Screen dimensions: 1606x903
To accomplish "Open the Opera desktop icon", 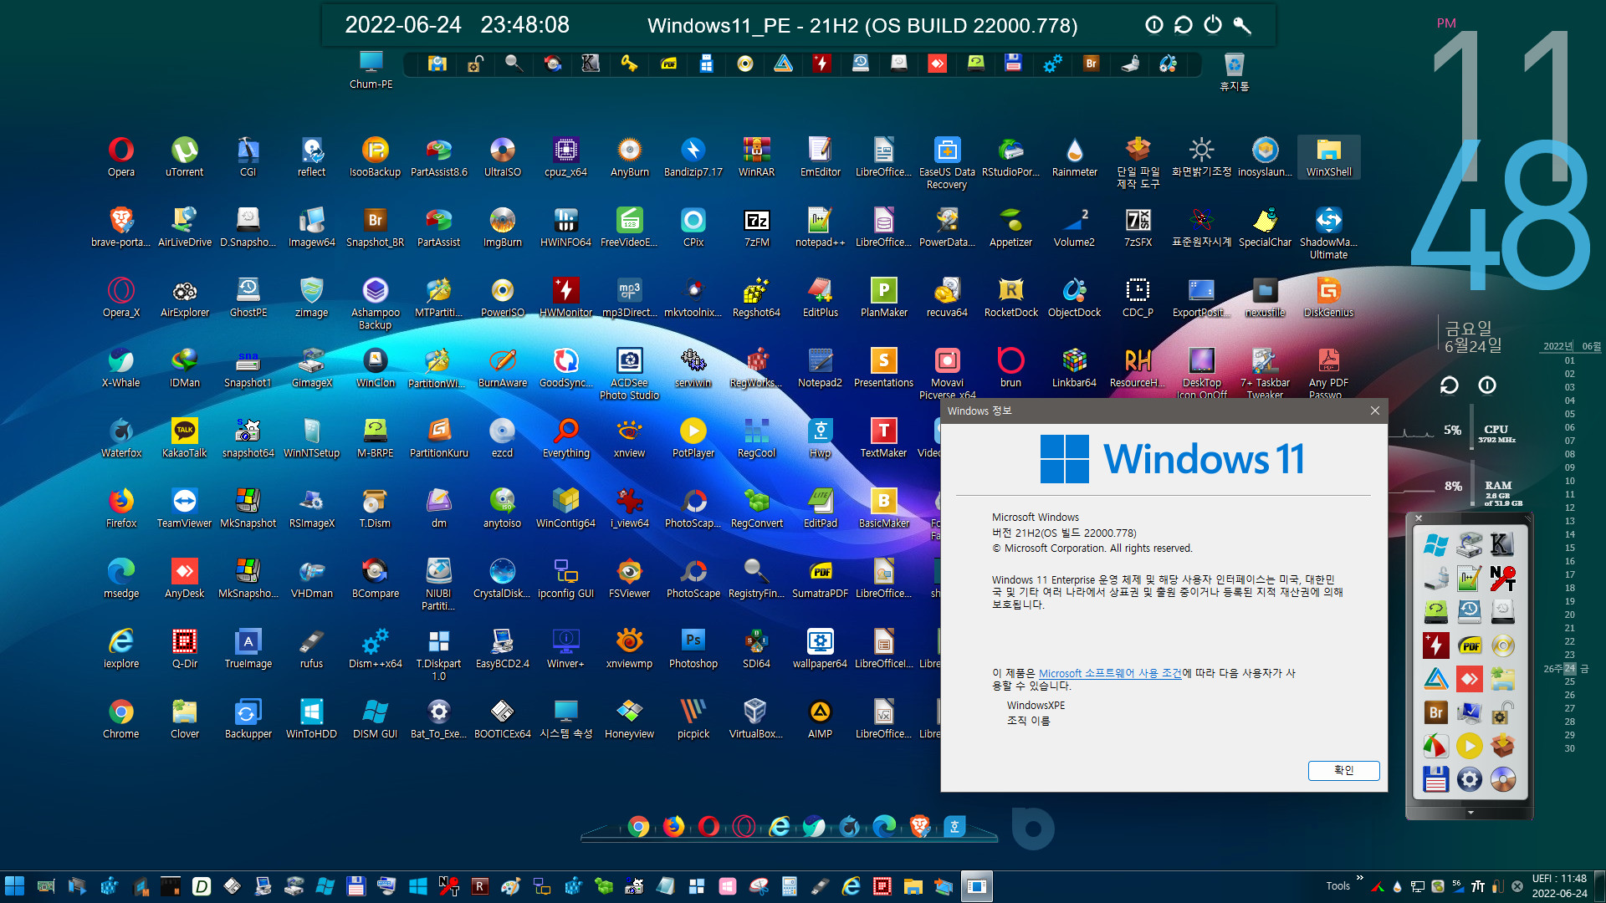I will click(x=121, y=157).
